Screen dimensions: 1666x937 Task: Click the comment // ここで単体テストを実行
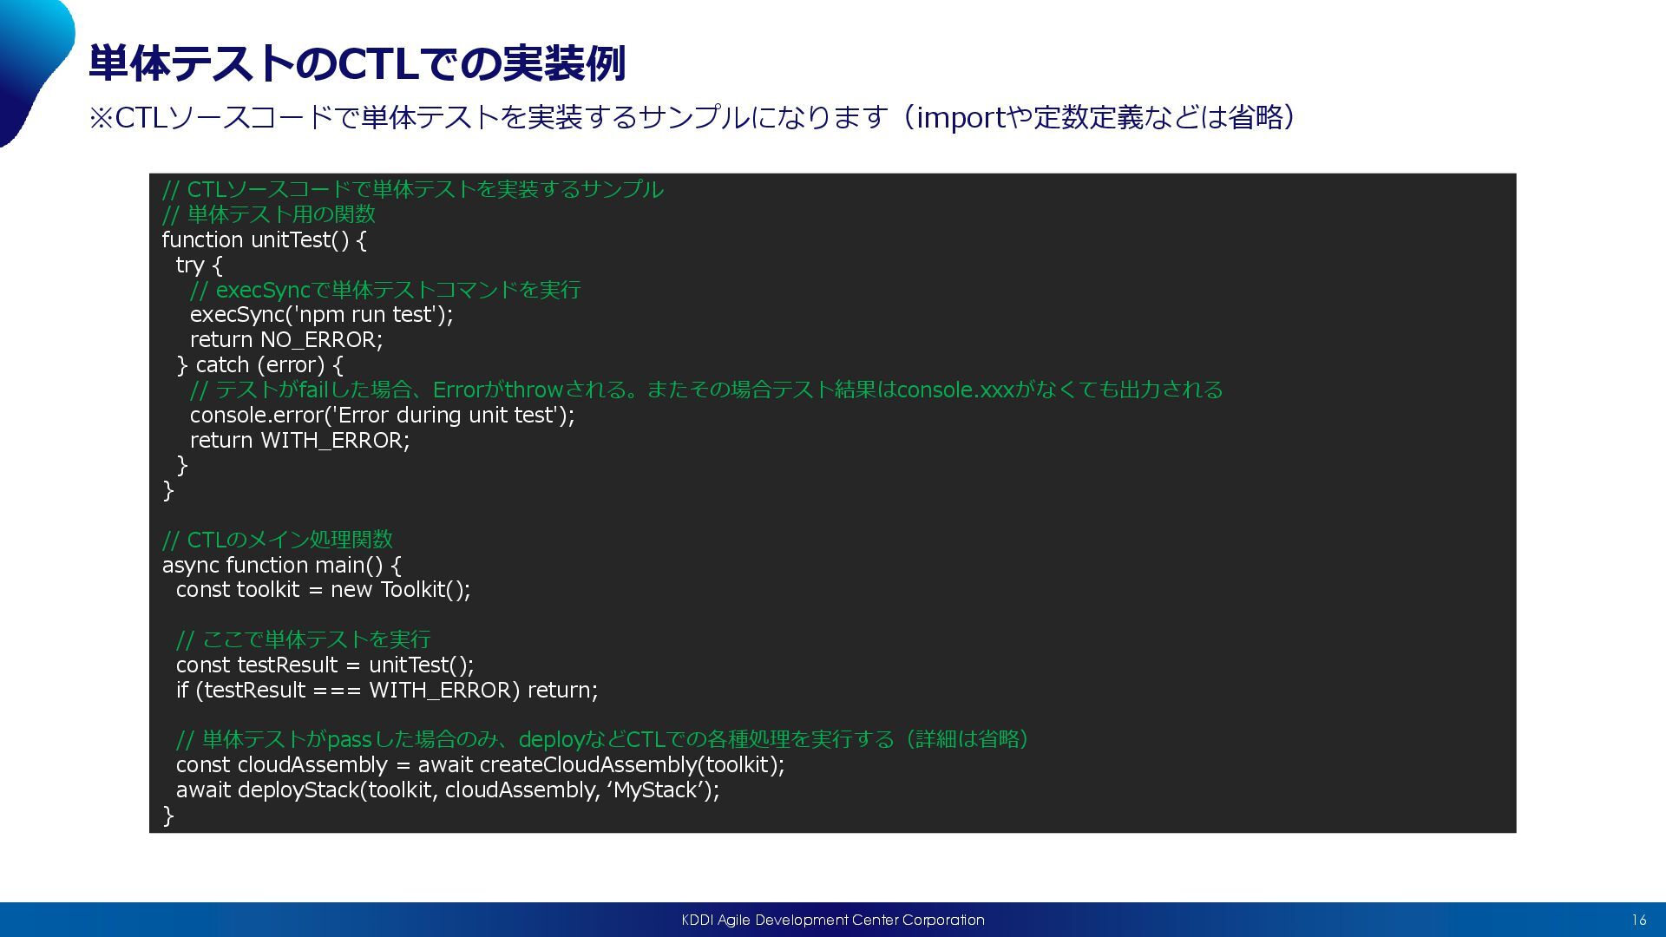304,639
